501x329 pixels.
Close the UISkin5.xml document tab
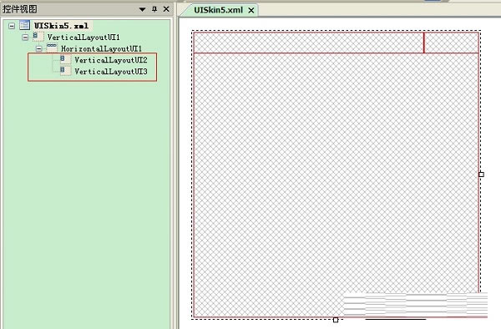[251, 11]
